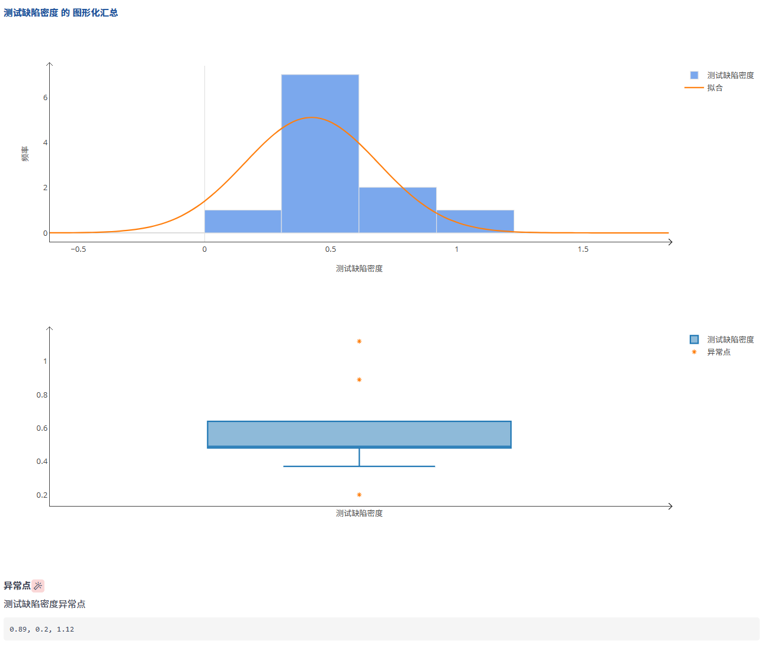Select the leftmost histogram bar starting at 0
765x647 pixels.
[243, 222]
